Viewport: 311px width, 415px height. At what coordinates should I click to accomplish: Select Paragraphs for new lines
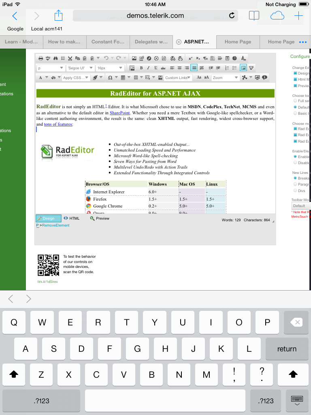tap(295, 184)
